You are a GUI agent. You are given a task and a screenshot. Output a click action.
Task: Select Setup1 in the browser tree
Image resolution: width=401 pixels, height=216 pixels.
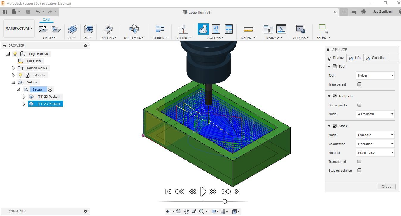(38, 89)
